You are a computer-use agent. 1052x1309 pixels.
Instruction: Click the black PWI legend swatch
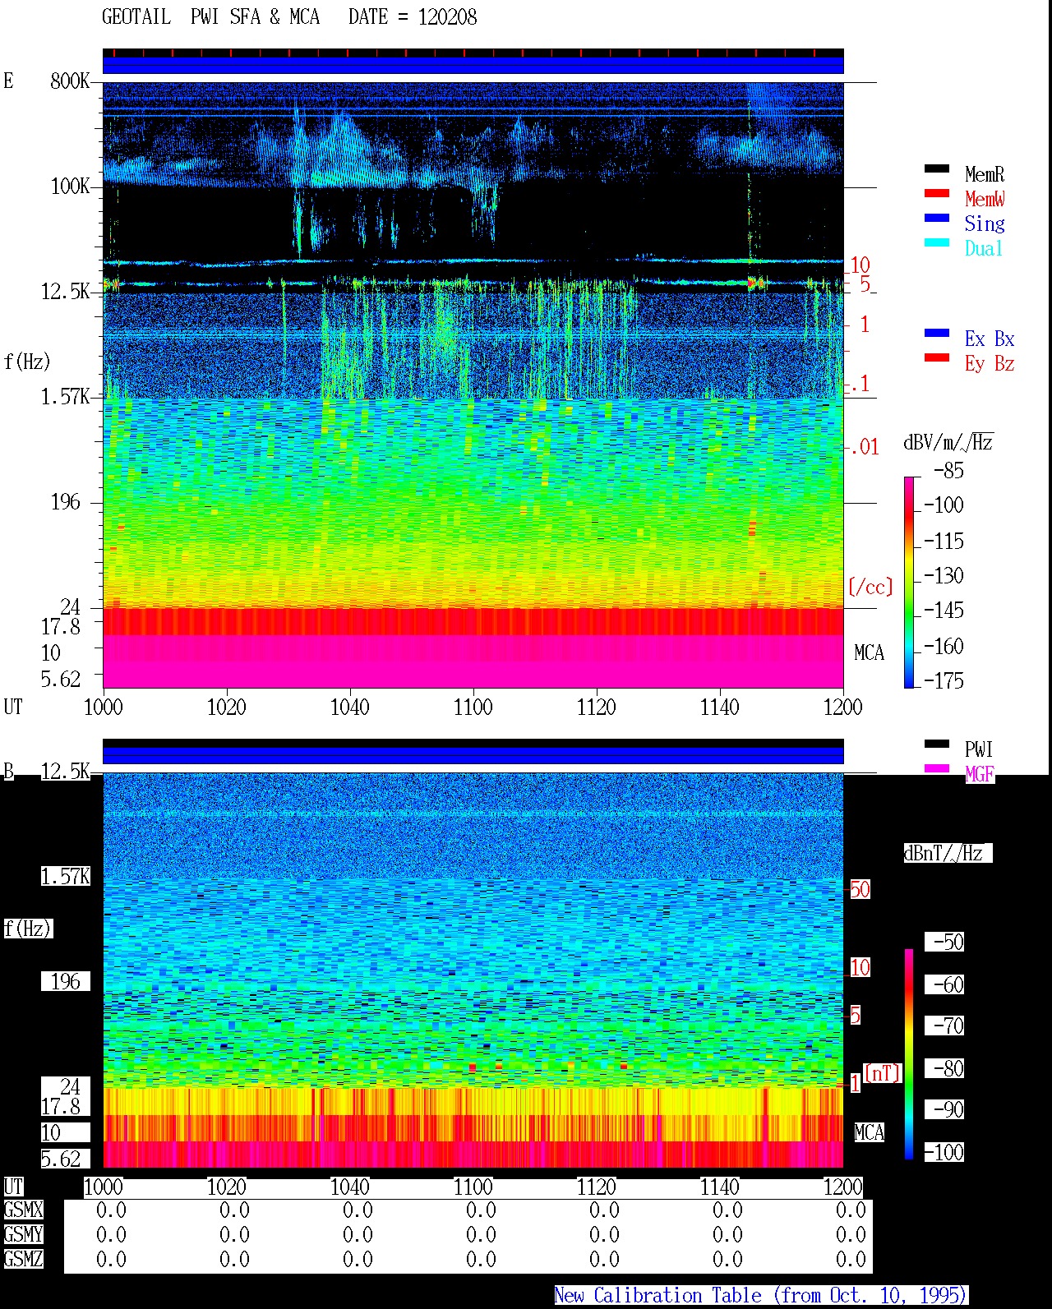[936, 744]
